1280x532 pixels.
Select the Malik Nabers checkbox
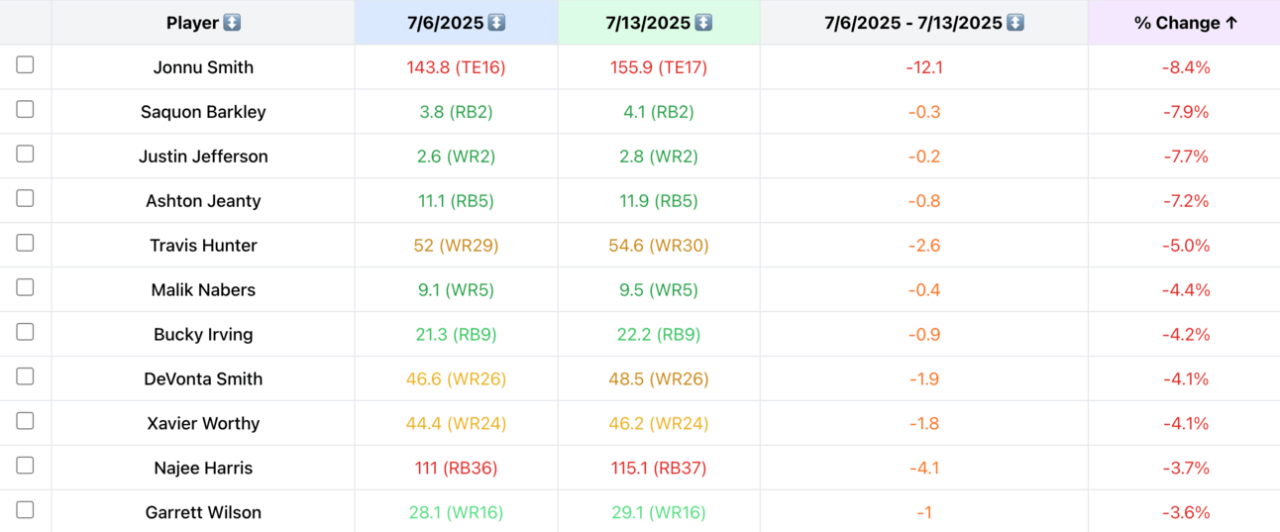[25, 287]
